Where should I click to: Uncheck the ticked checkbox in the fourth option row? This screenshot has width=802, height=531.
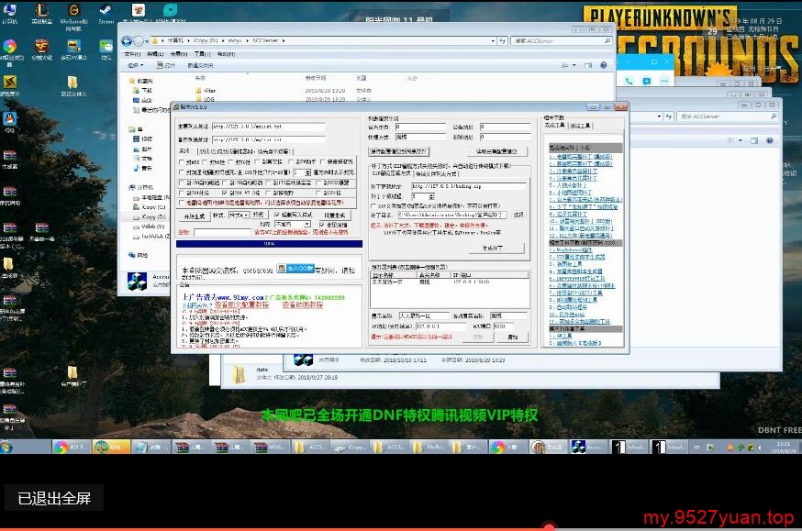point(225,193)
